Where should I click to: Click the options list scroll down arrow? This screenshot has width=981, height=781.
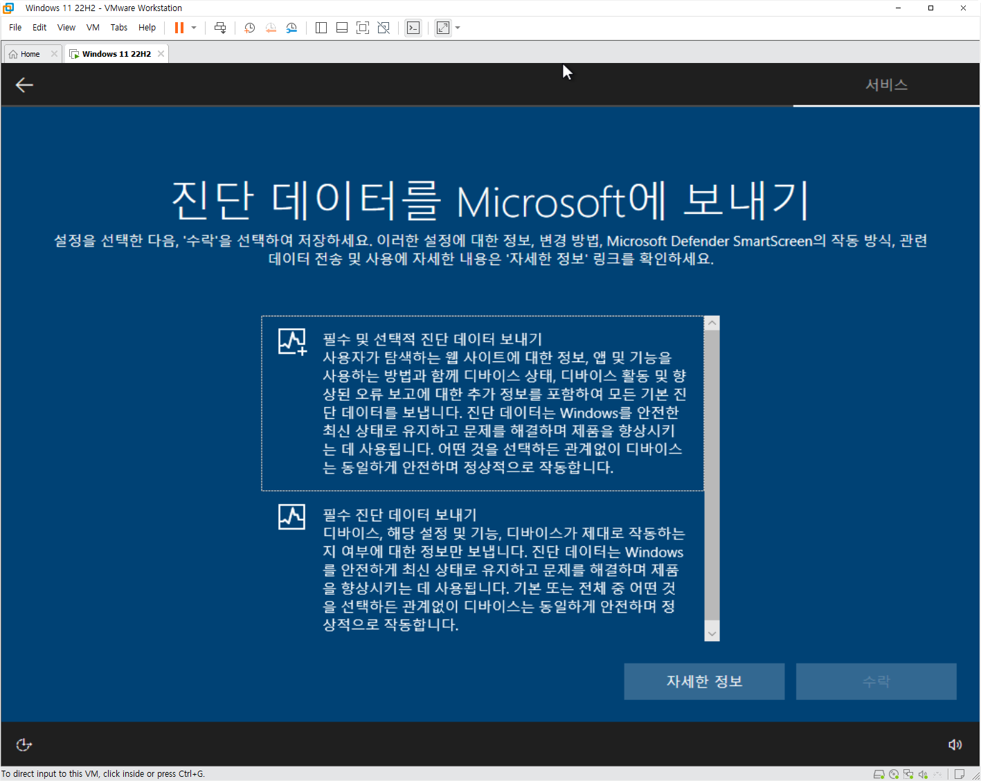(712, 634)
